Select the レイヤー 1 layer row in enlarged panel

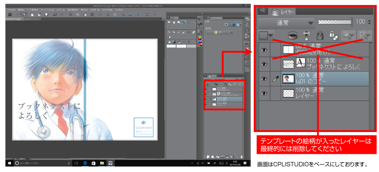[x=325, y=93]
